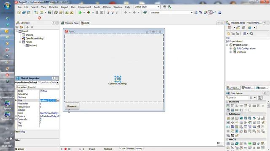Collapse the Panel1 node in Structure tree
This screenshot has width=270, height=151.
[x=20, y=42]
